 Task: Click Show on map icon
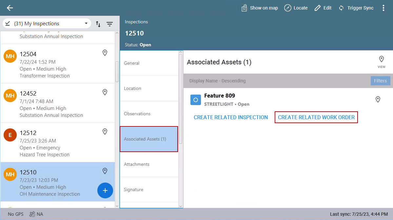click(x=244, y=8)
